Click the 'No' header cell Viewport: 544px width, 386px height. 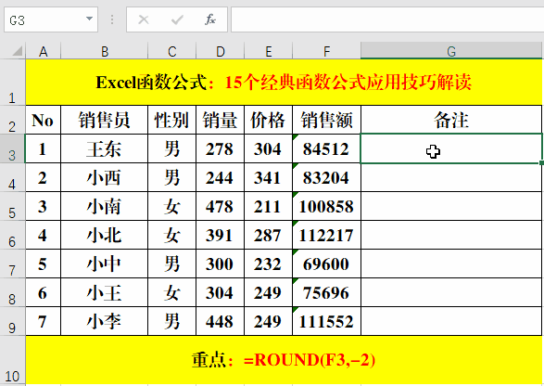coord(43,121)
